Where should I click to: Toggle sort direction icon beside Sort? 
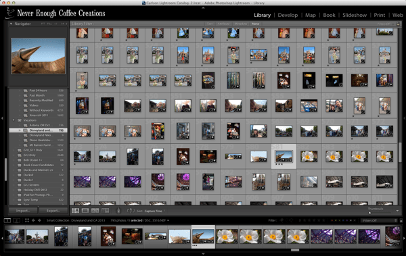tap(131, 211)
